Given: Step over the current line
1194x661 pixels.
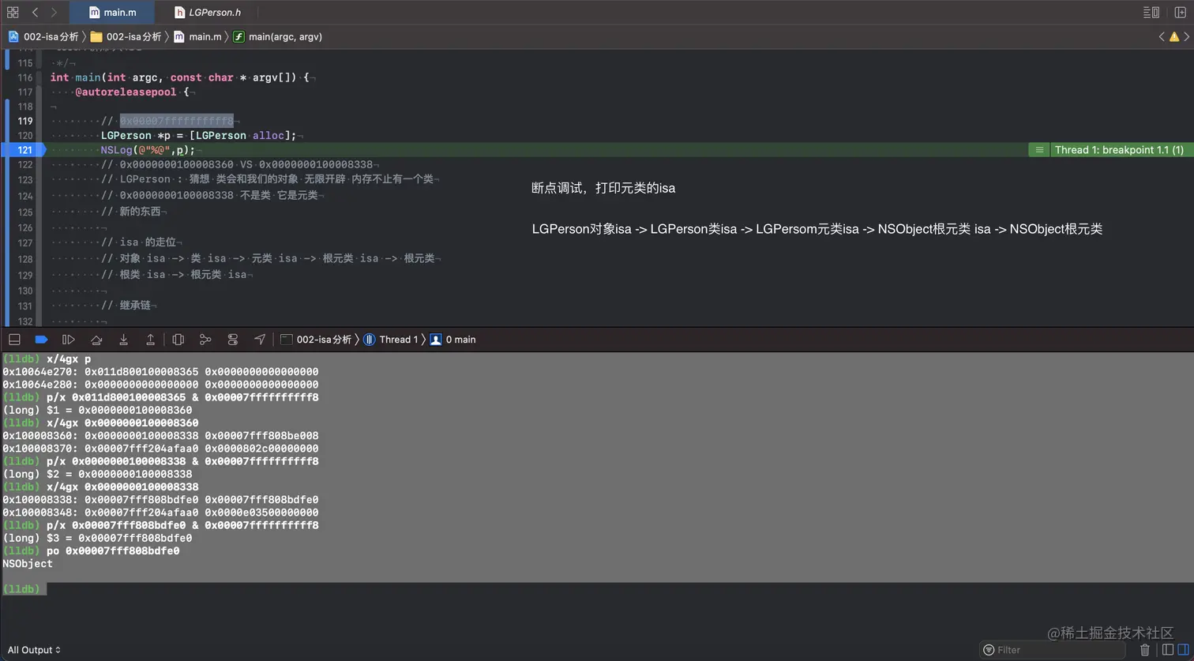Looking at the screenshot, I should point(96,340).
